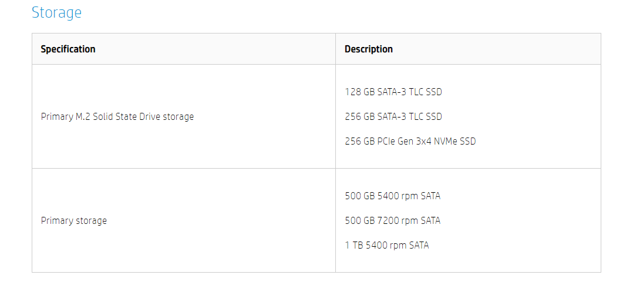The height and width of the screenshot is (285, 633).
Task: Select the Description column header
Action: pos(369,49)
